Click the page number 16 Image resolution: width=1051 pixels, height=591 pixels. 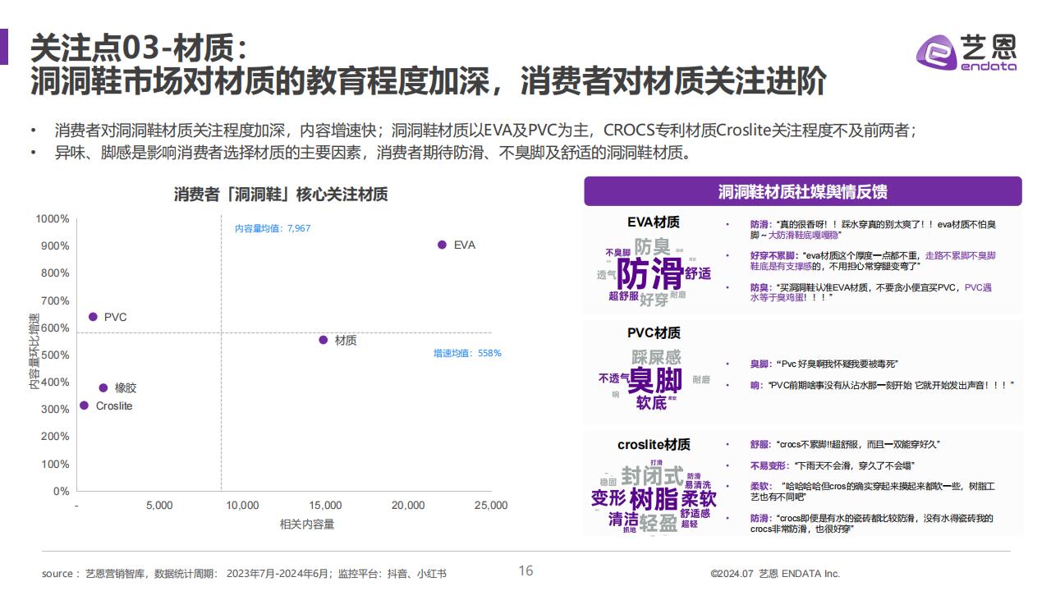(x=525, y=570)
